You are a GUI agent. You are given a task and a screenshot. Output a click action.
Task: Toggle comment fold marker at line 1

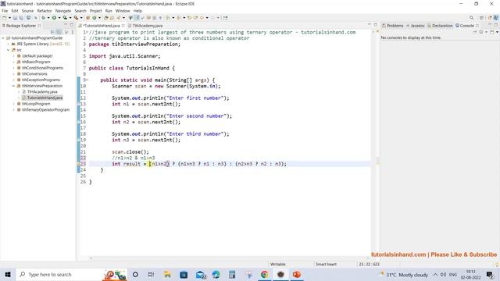pos(87,32)
